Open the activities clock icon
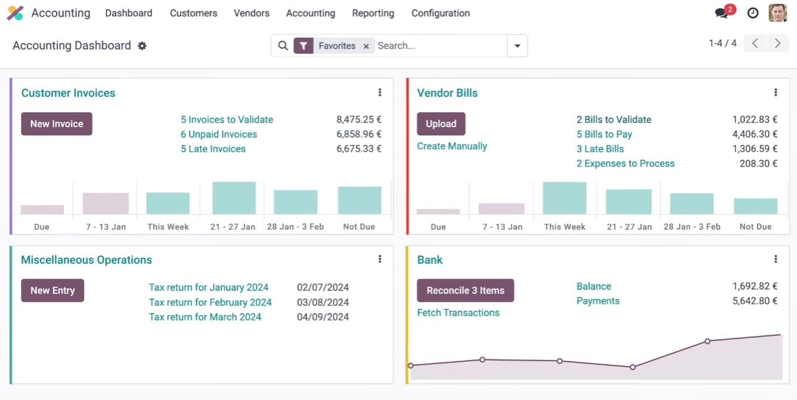This screenshot has width=797, height=400. pos(753,13)
